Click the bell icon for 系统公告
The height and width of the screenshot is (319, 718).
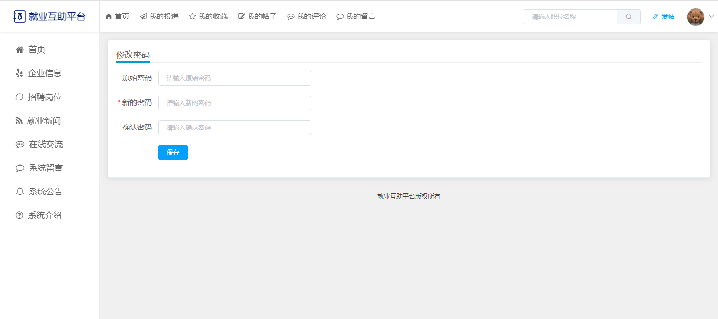click(x=20, y=192)
